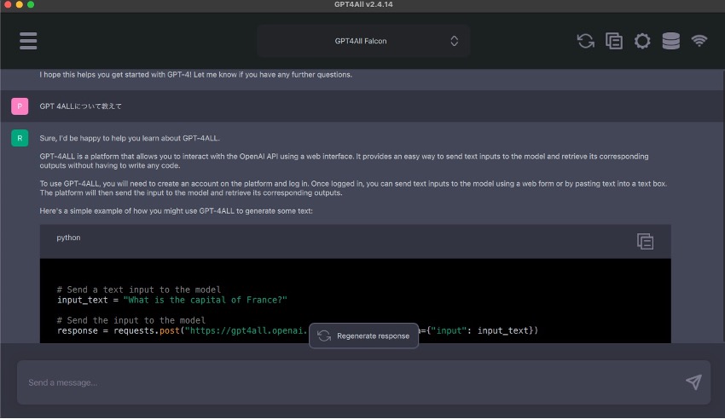This screenshot has height=419, width=725.
Task: Click the green R response avatar
Action: (20, 138)
